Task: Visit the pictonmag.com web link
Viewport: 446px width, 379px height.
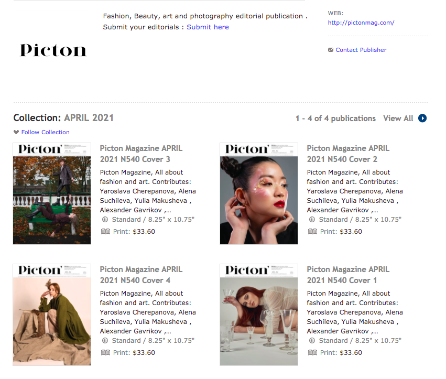Action: click(x=361, y=23)
